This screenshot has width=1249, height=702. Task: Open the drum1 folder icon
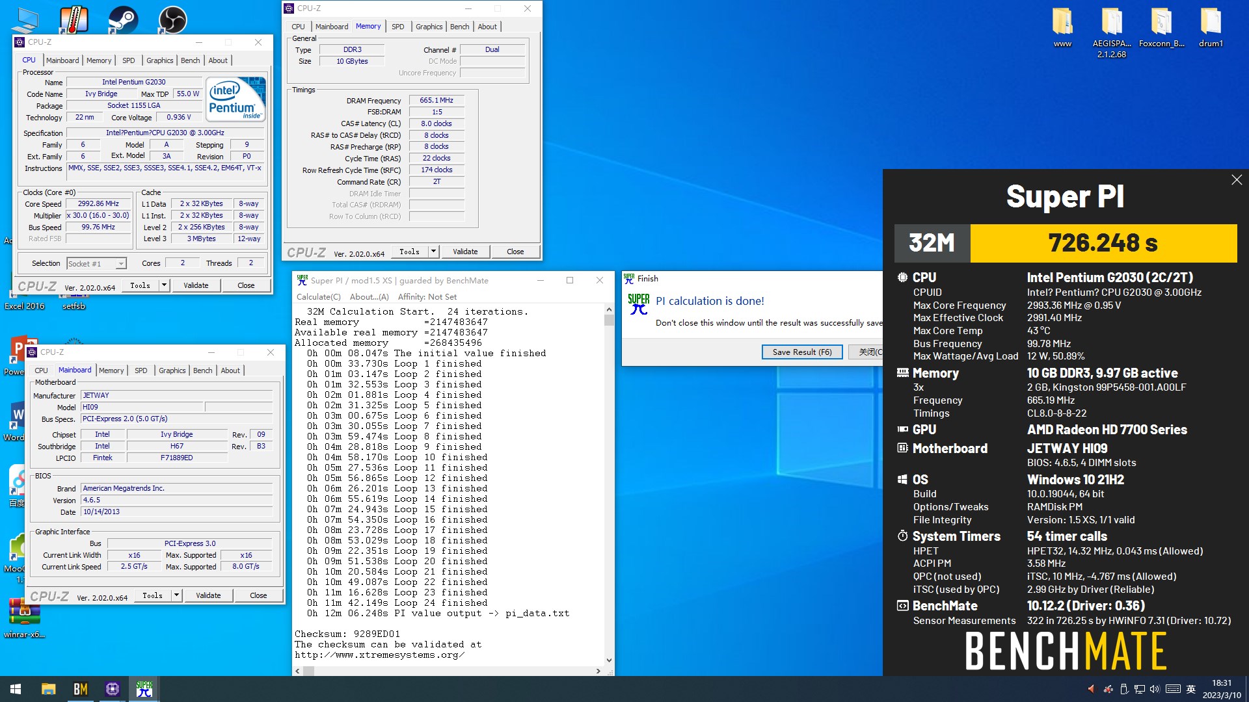point(1211,28)
